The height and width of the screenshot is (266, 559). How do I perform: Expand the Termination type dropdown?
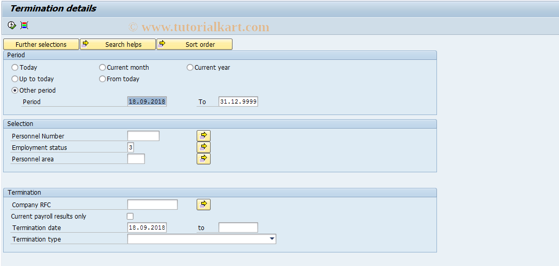(272, 239)
